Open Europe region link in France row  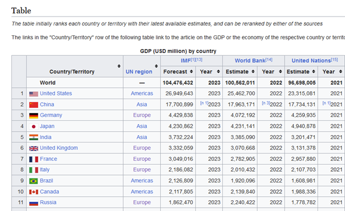[x=142, y=159]
